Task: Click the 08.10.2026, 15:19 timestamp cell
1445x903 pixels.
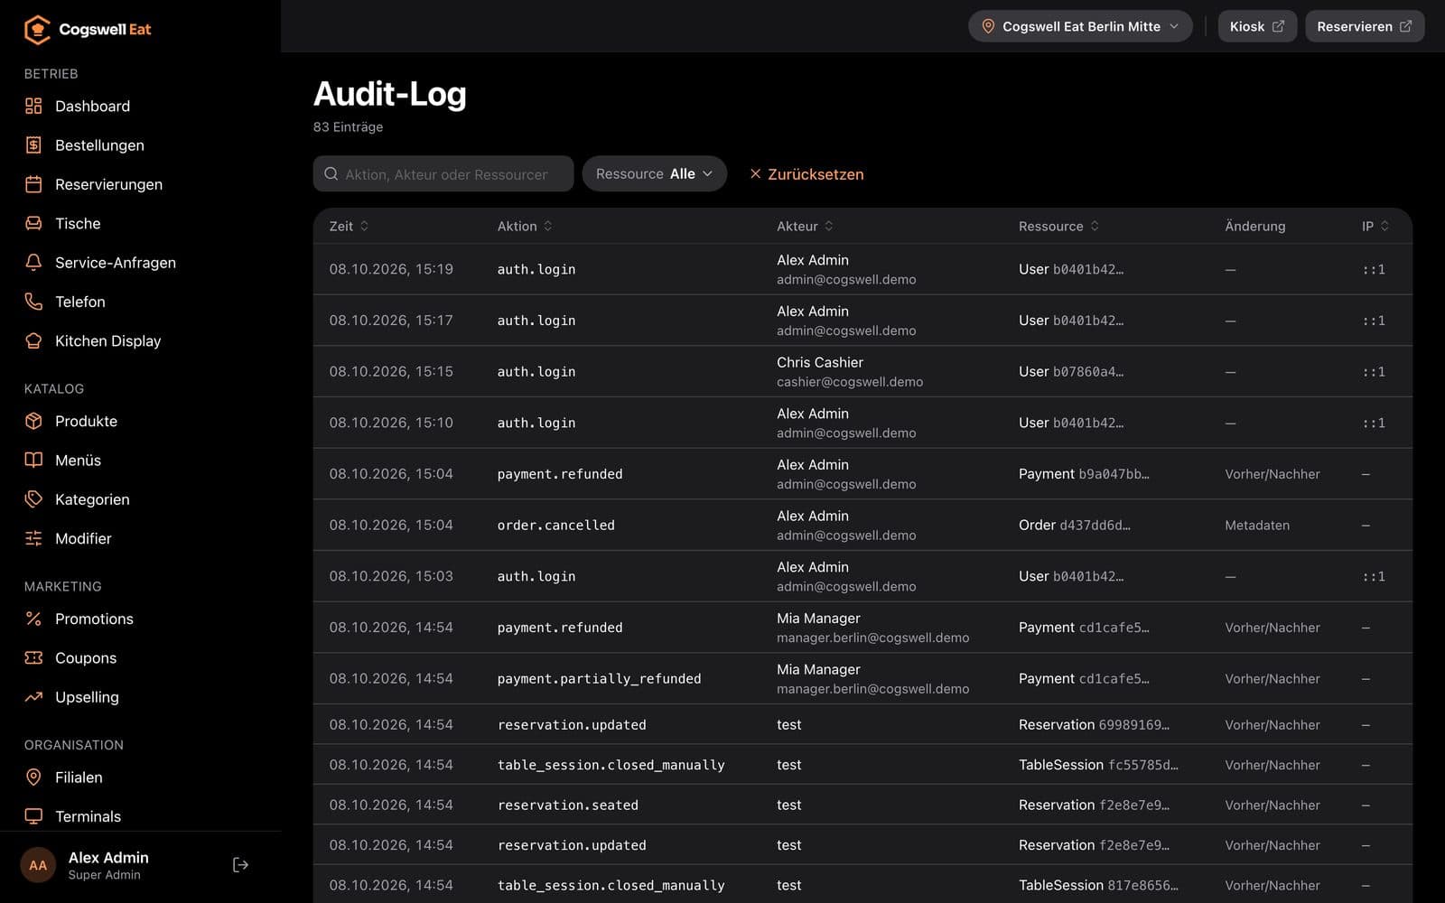Action: (x=391, y=269)
